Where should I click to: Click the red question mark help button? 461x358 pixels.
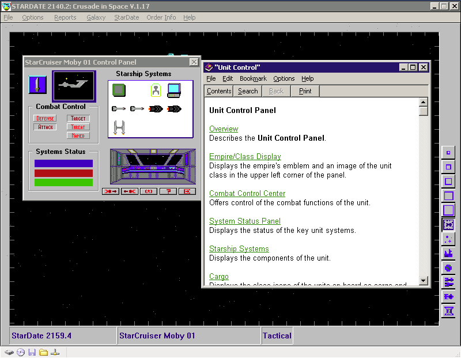pos(168,191)
